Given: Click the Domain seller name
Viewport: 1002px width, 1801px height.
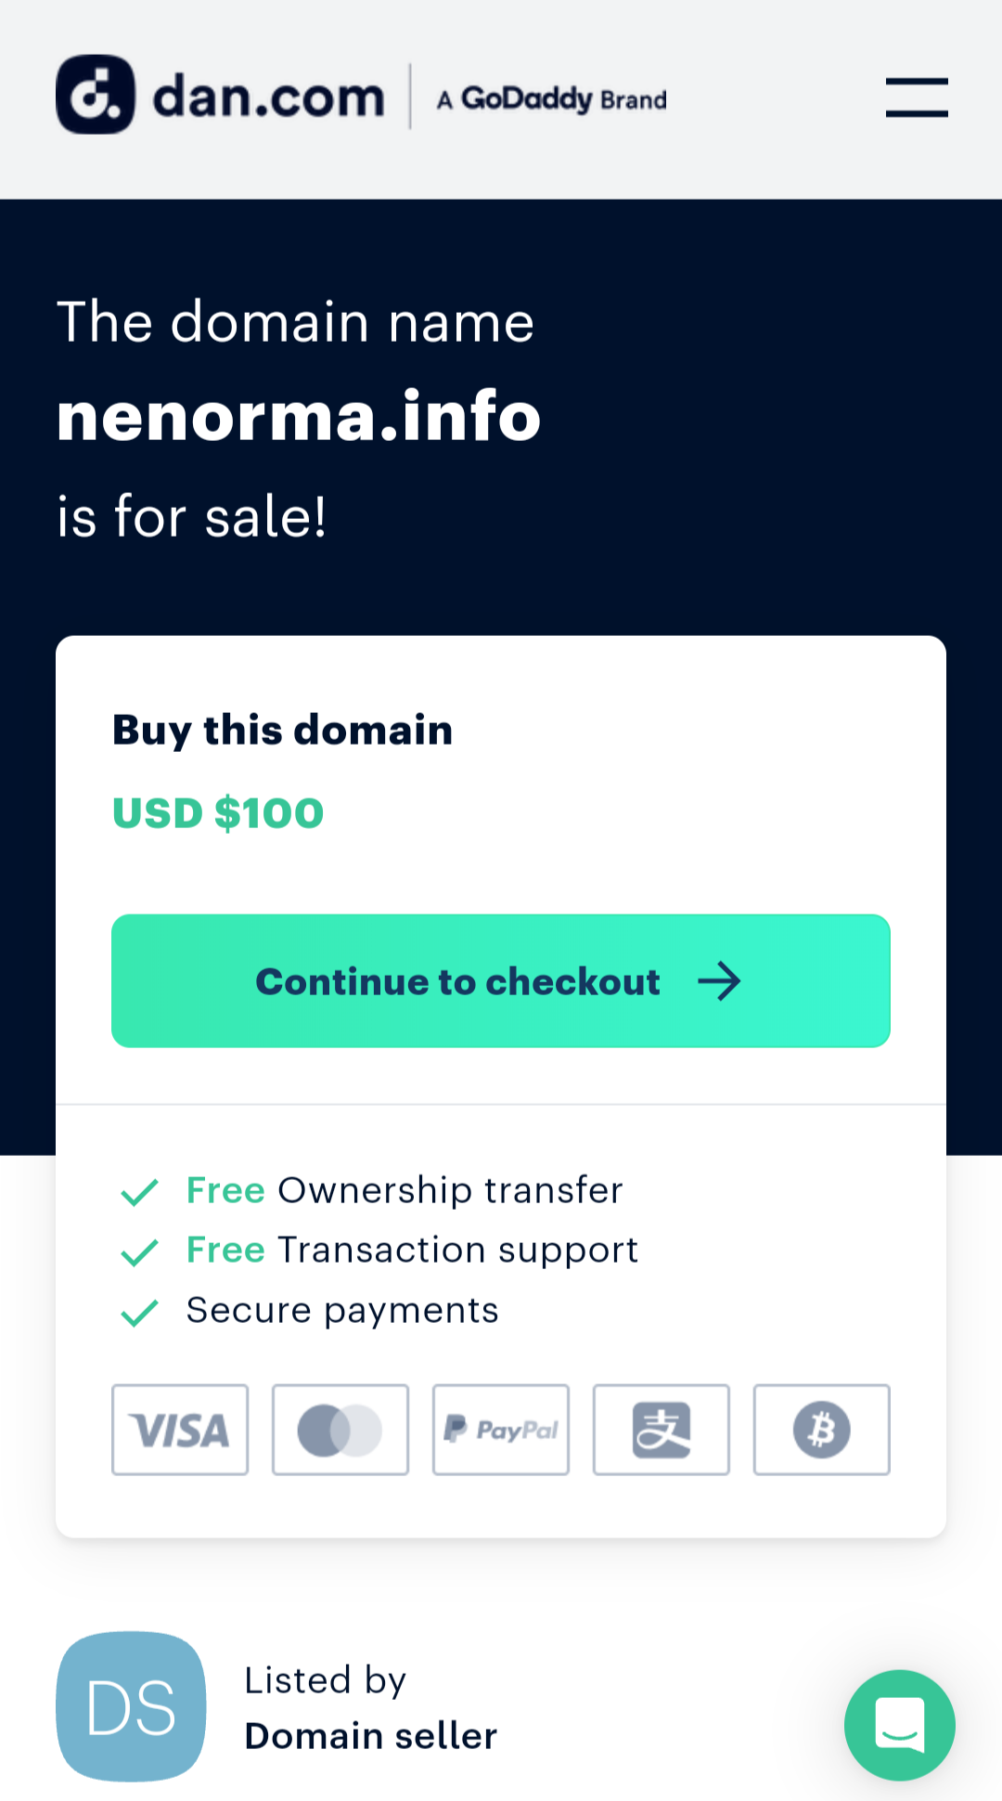Looking at the screenshot, I should (x=371, y=1736).
